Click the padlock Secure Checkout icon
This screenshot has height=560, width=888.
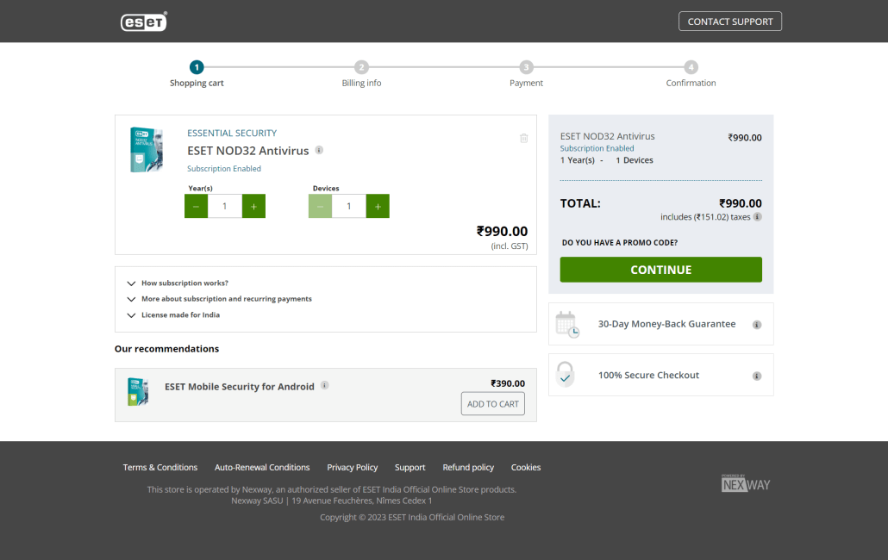[566, 375]
